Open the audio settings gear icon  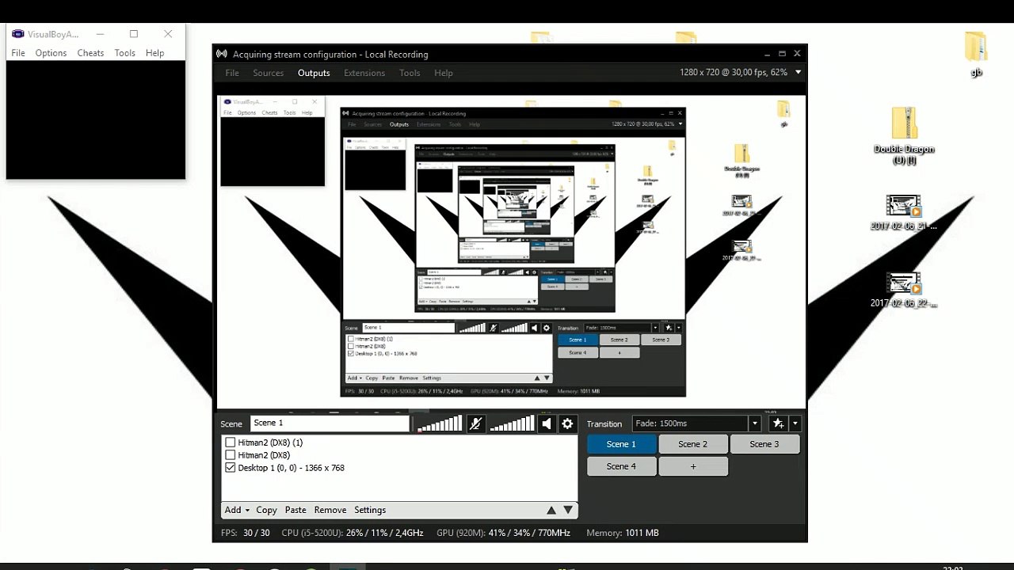click(x=567, y=424)
